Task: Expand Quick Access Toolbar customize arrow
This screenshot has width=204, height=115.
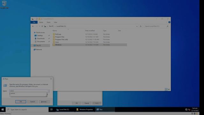Action: [42, 19]
